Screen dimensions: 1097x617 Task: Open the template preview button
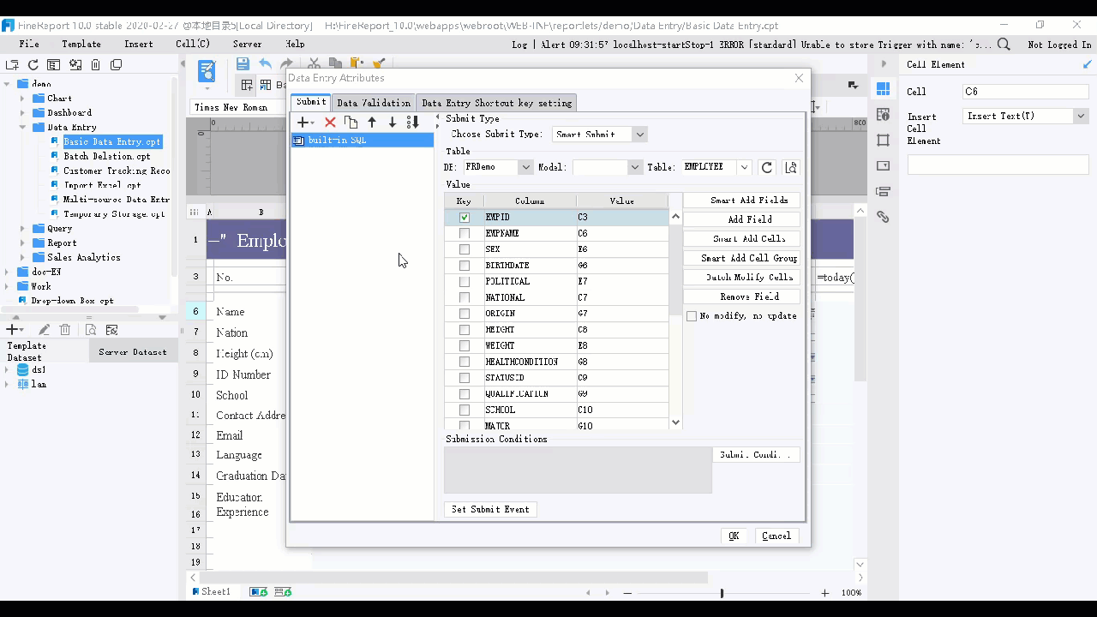click(x=207, y=71)
